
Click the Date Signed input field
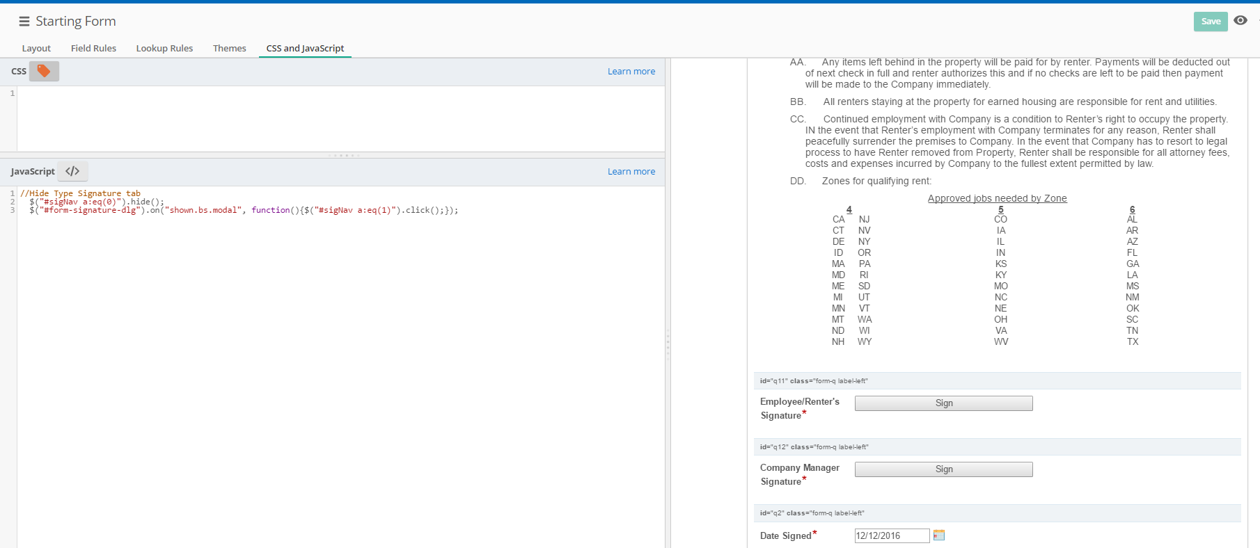pos(891,535)
